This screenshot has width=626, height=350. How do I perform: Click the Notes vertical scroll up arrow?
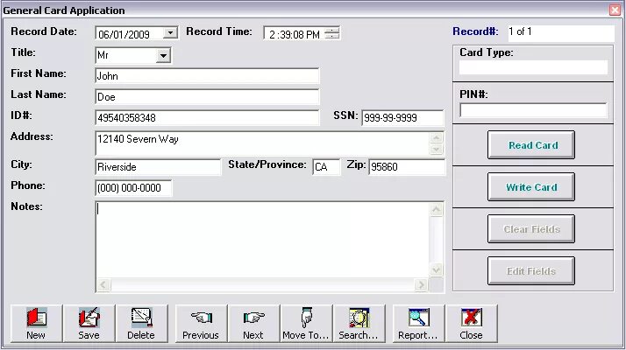437,210
